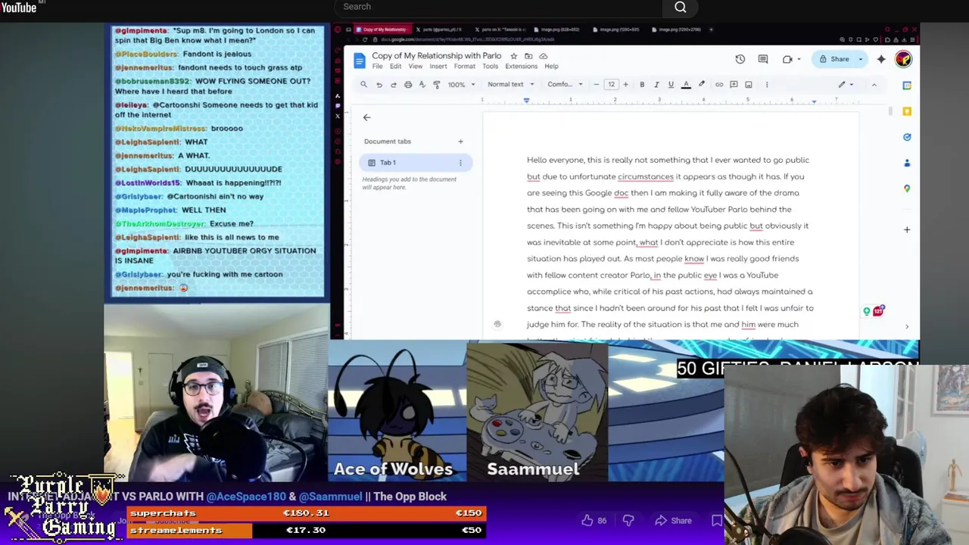Viewport: 969px width, 545px height.
Task: Open the toolbar more options dots
Action: [x=767, y=85]
